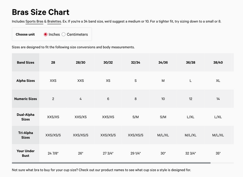Click the 24 7/8" under bust cell
The height and width of the screenshot is (177, 243).
53,154
